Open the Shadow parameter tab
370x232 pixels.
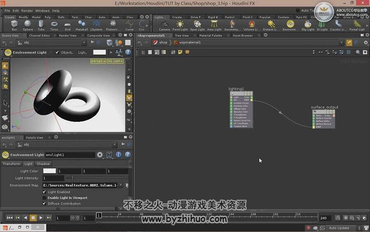(43, 164)
